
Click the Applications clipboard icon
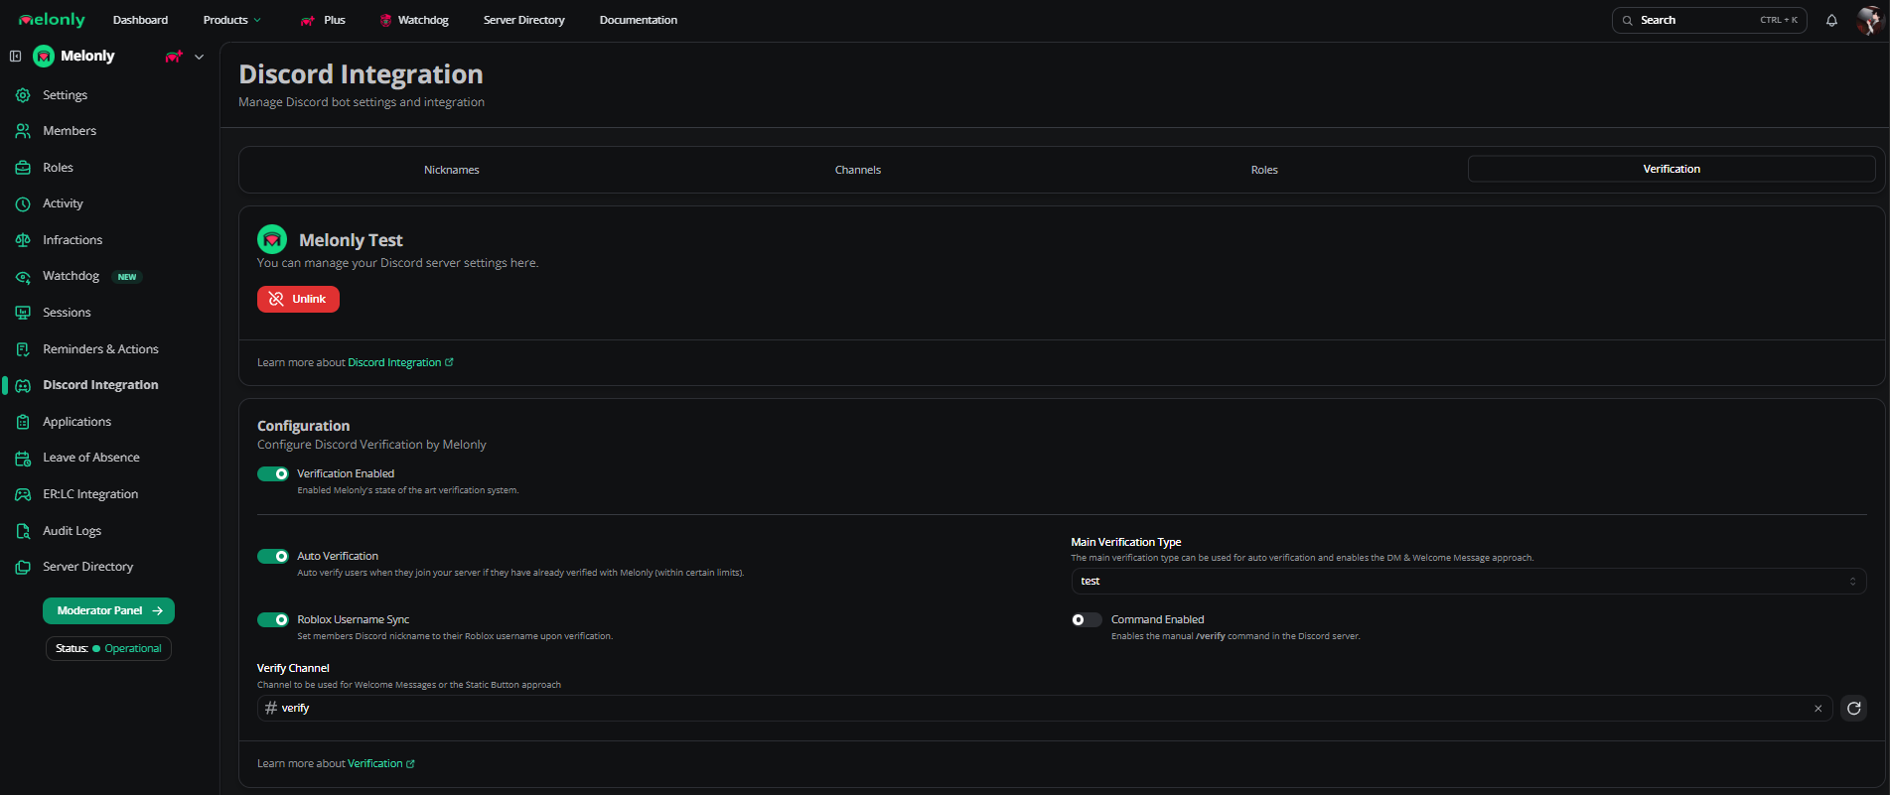23,422
